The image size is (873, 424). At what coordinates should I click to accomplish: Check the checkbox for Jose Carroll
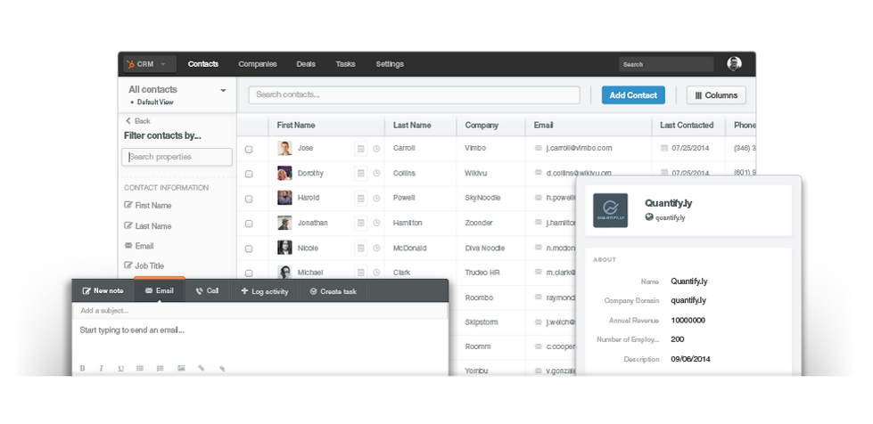click(249, 150)
